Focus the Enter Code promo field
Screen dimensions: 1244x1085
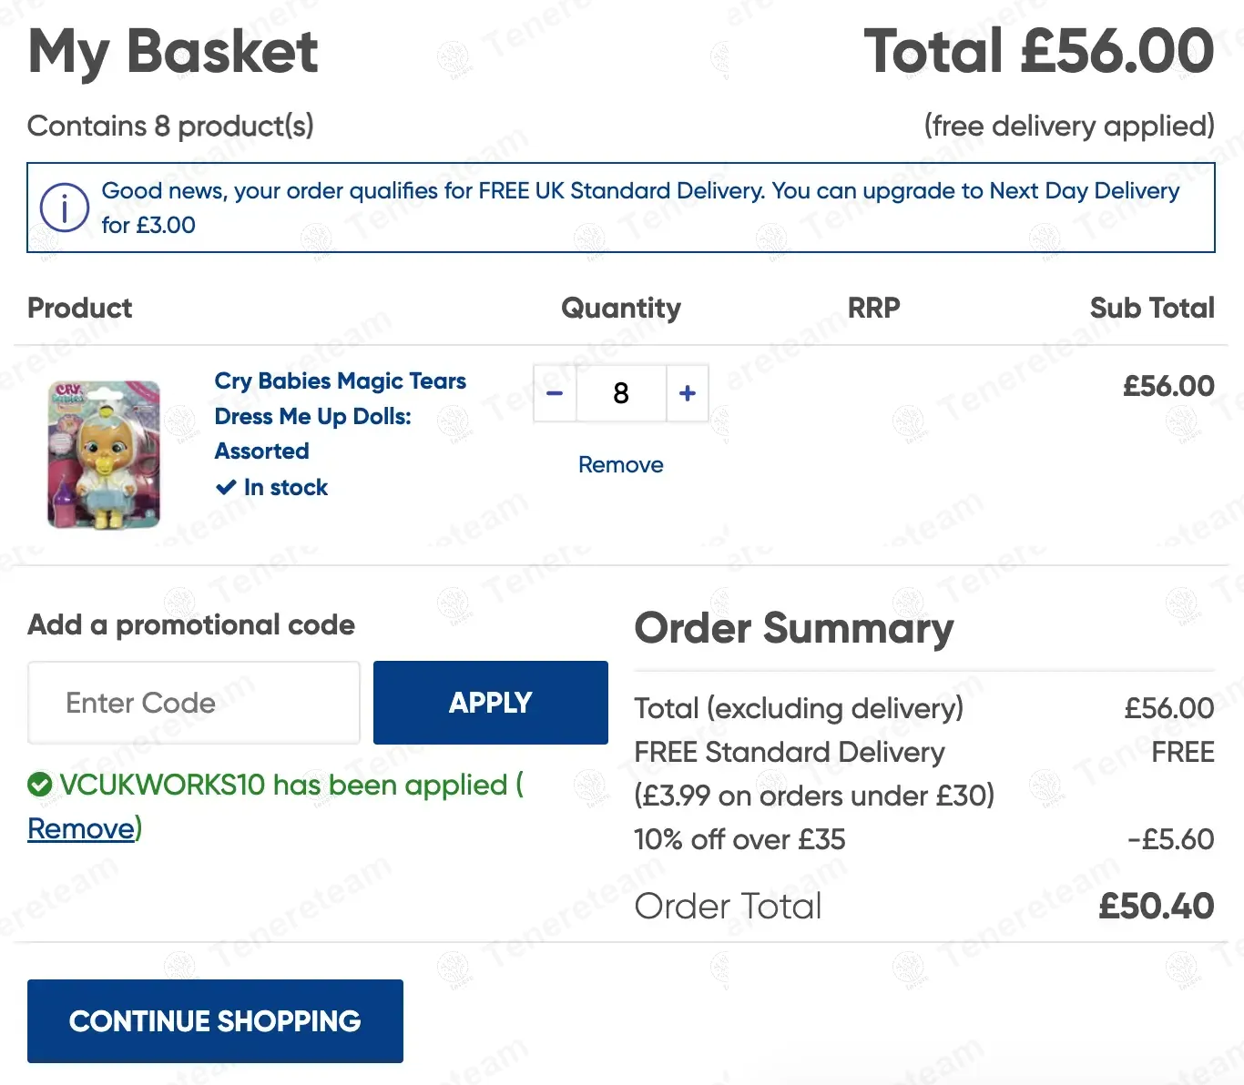(x=194, y=703)
